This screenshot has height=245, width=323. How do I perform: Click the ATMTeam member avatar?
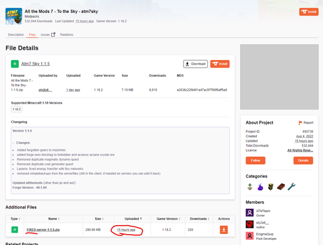(249, 213)
